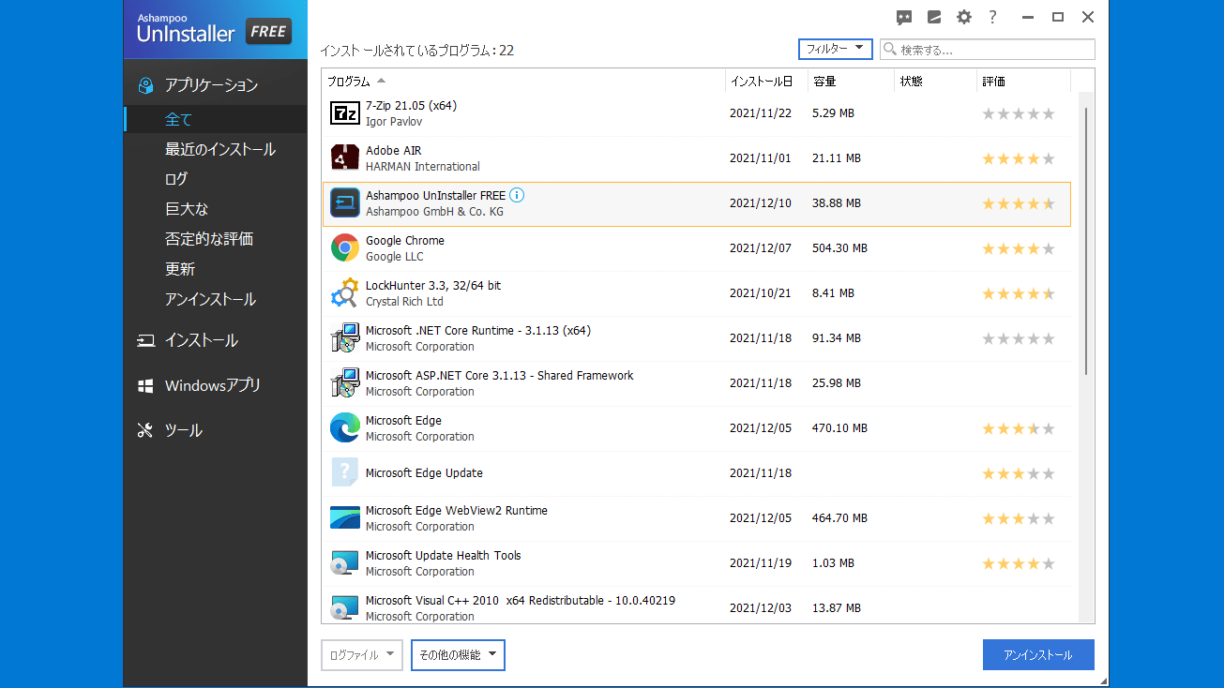This screenshot has width=1224, height=688.
Task: Rate 7-Zip using its star rating
Action: (x=1019, y=113)
